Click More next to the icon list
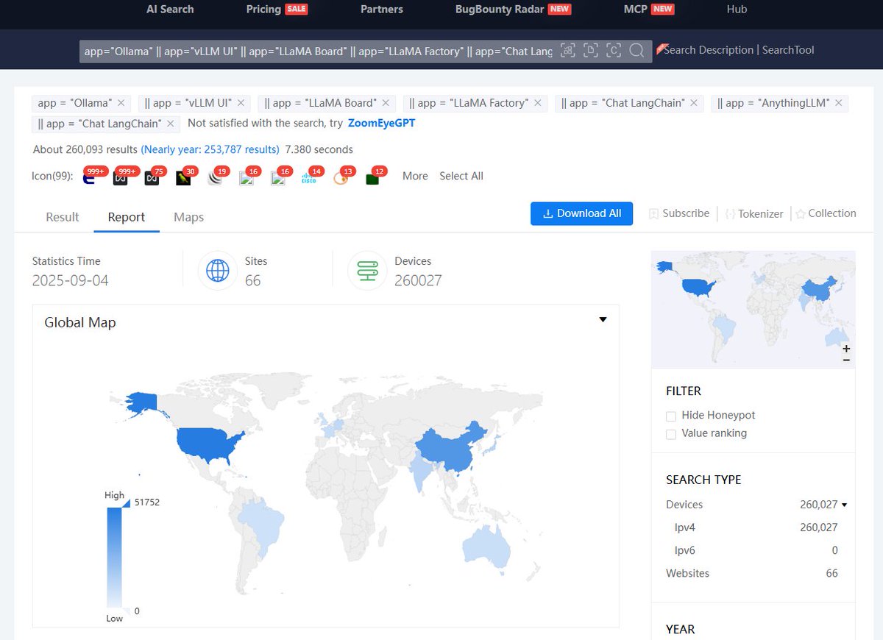883x640 pixels. tap(415, 176)
